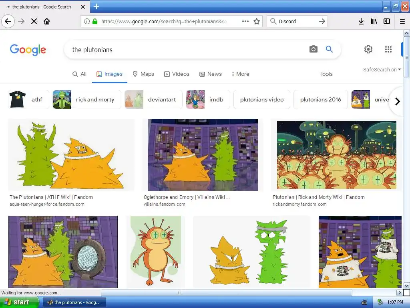Screen dimensions: 410x308
Task: Open the on-screen keyboard tray icon
Action: 364,302
